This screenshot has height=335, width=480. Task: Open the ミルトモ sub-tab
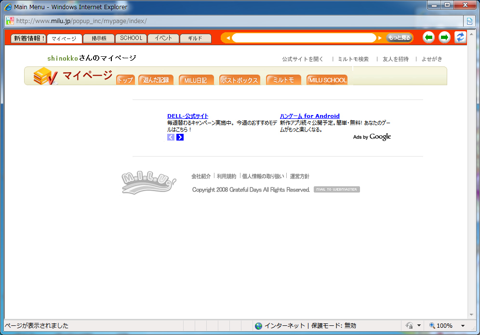point(283,80)
